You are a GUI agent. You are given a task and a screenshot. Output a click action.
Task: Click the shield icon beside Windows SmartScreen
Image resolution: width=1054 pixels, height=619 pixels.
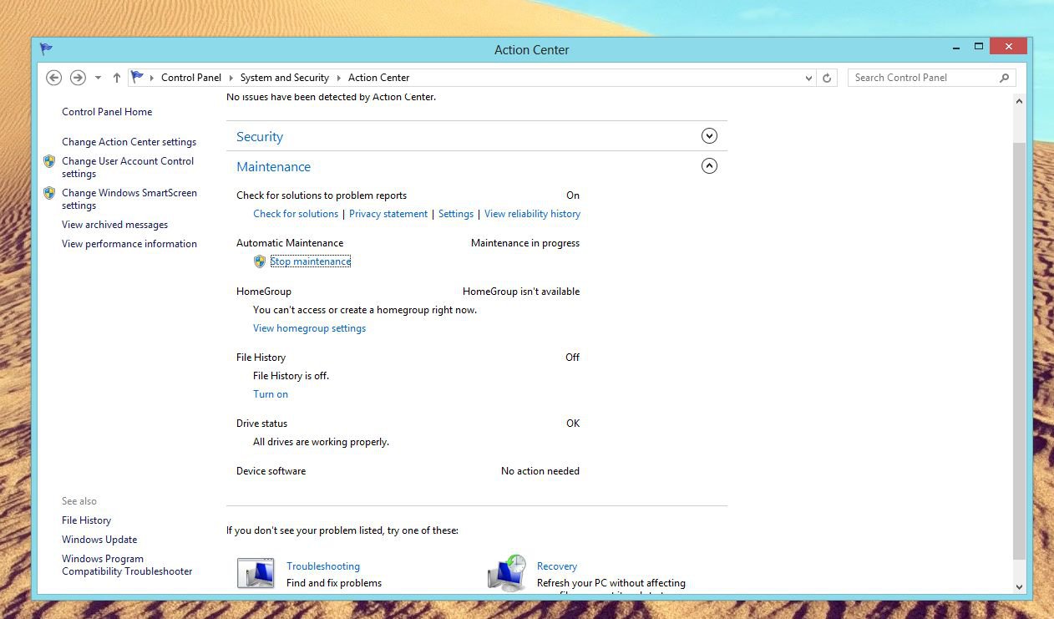(x=49, y=193)
